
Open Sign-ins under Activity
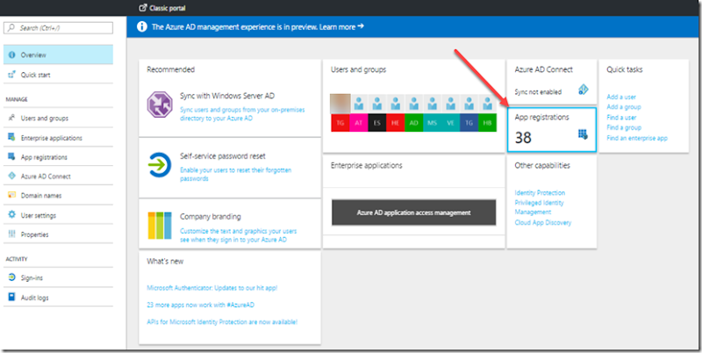click(58, 277)
